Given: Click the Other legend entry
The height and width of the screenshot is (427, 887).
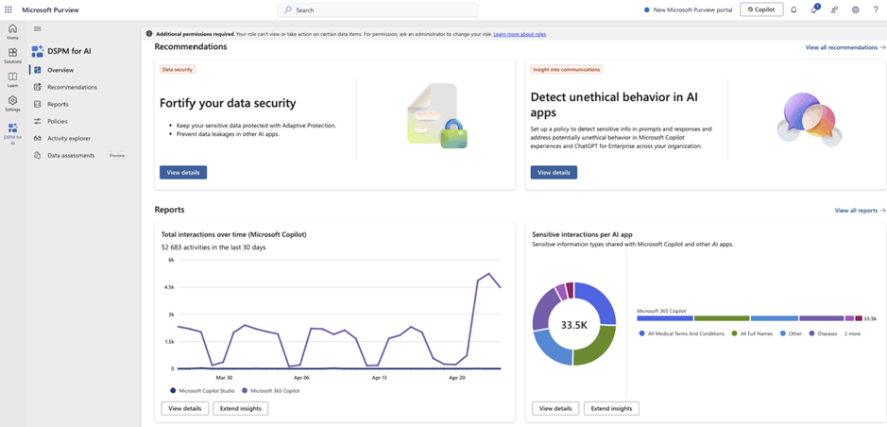Looking at the screenshot, I should click(x=791, y=333).
